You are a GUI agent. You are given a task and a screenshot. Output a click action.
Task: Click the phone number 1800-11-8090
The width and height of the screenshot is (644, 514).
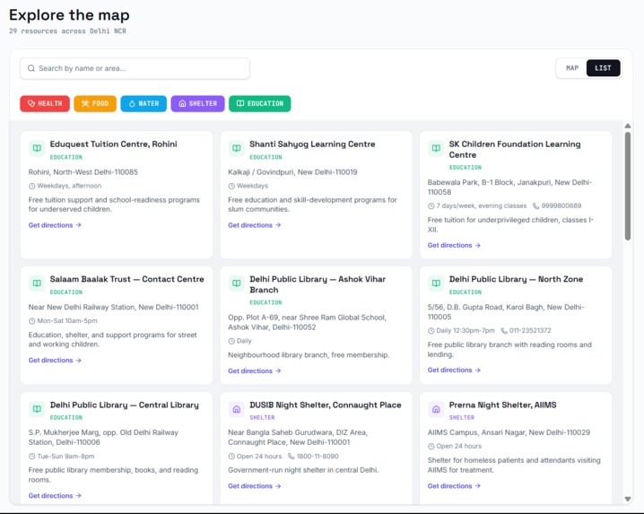pyautogui.click(x=318, y=457)
